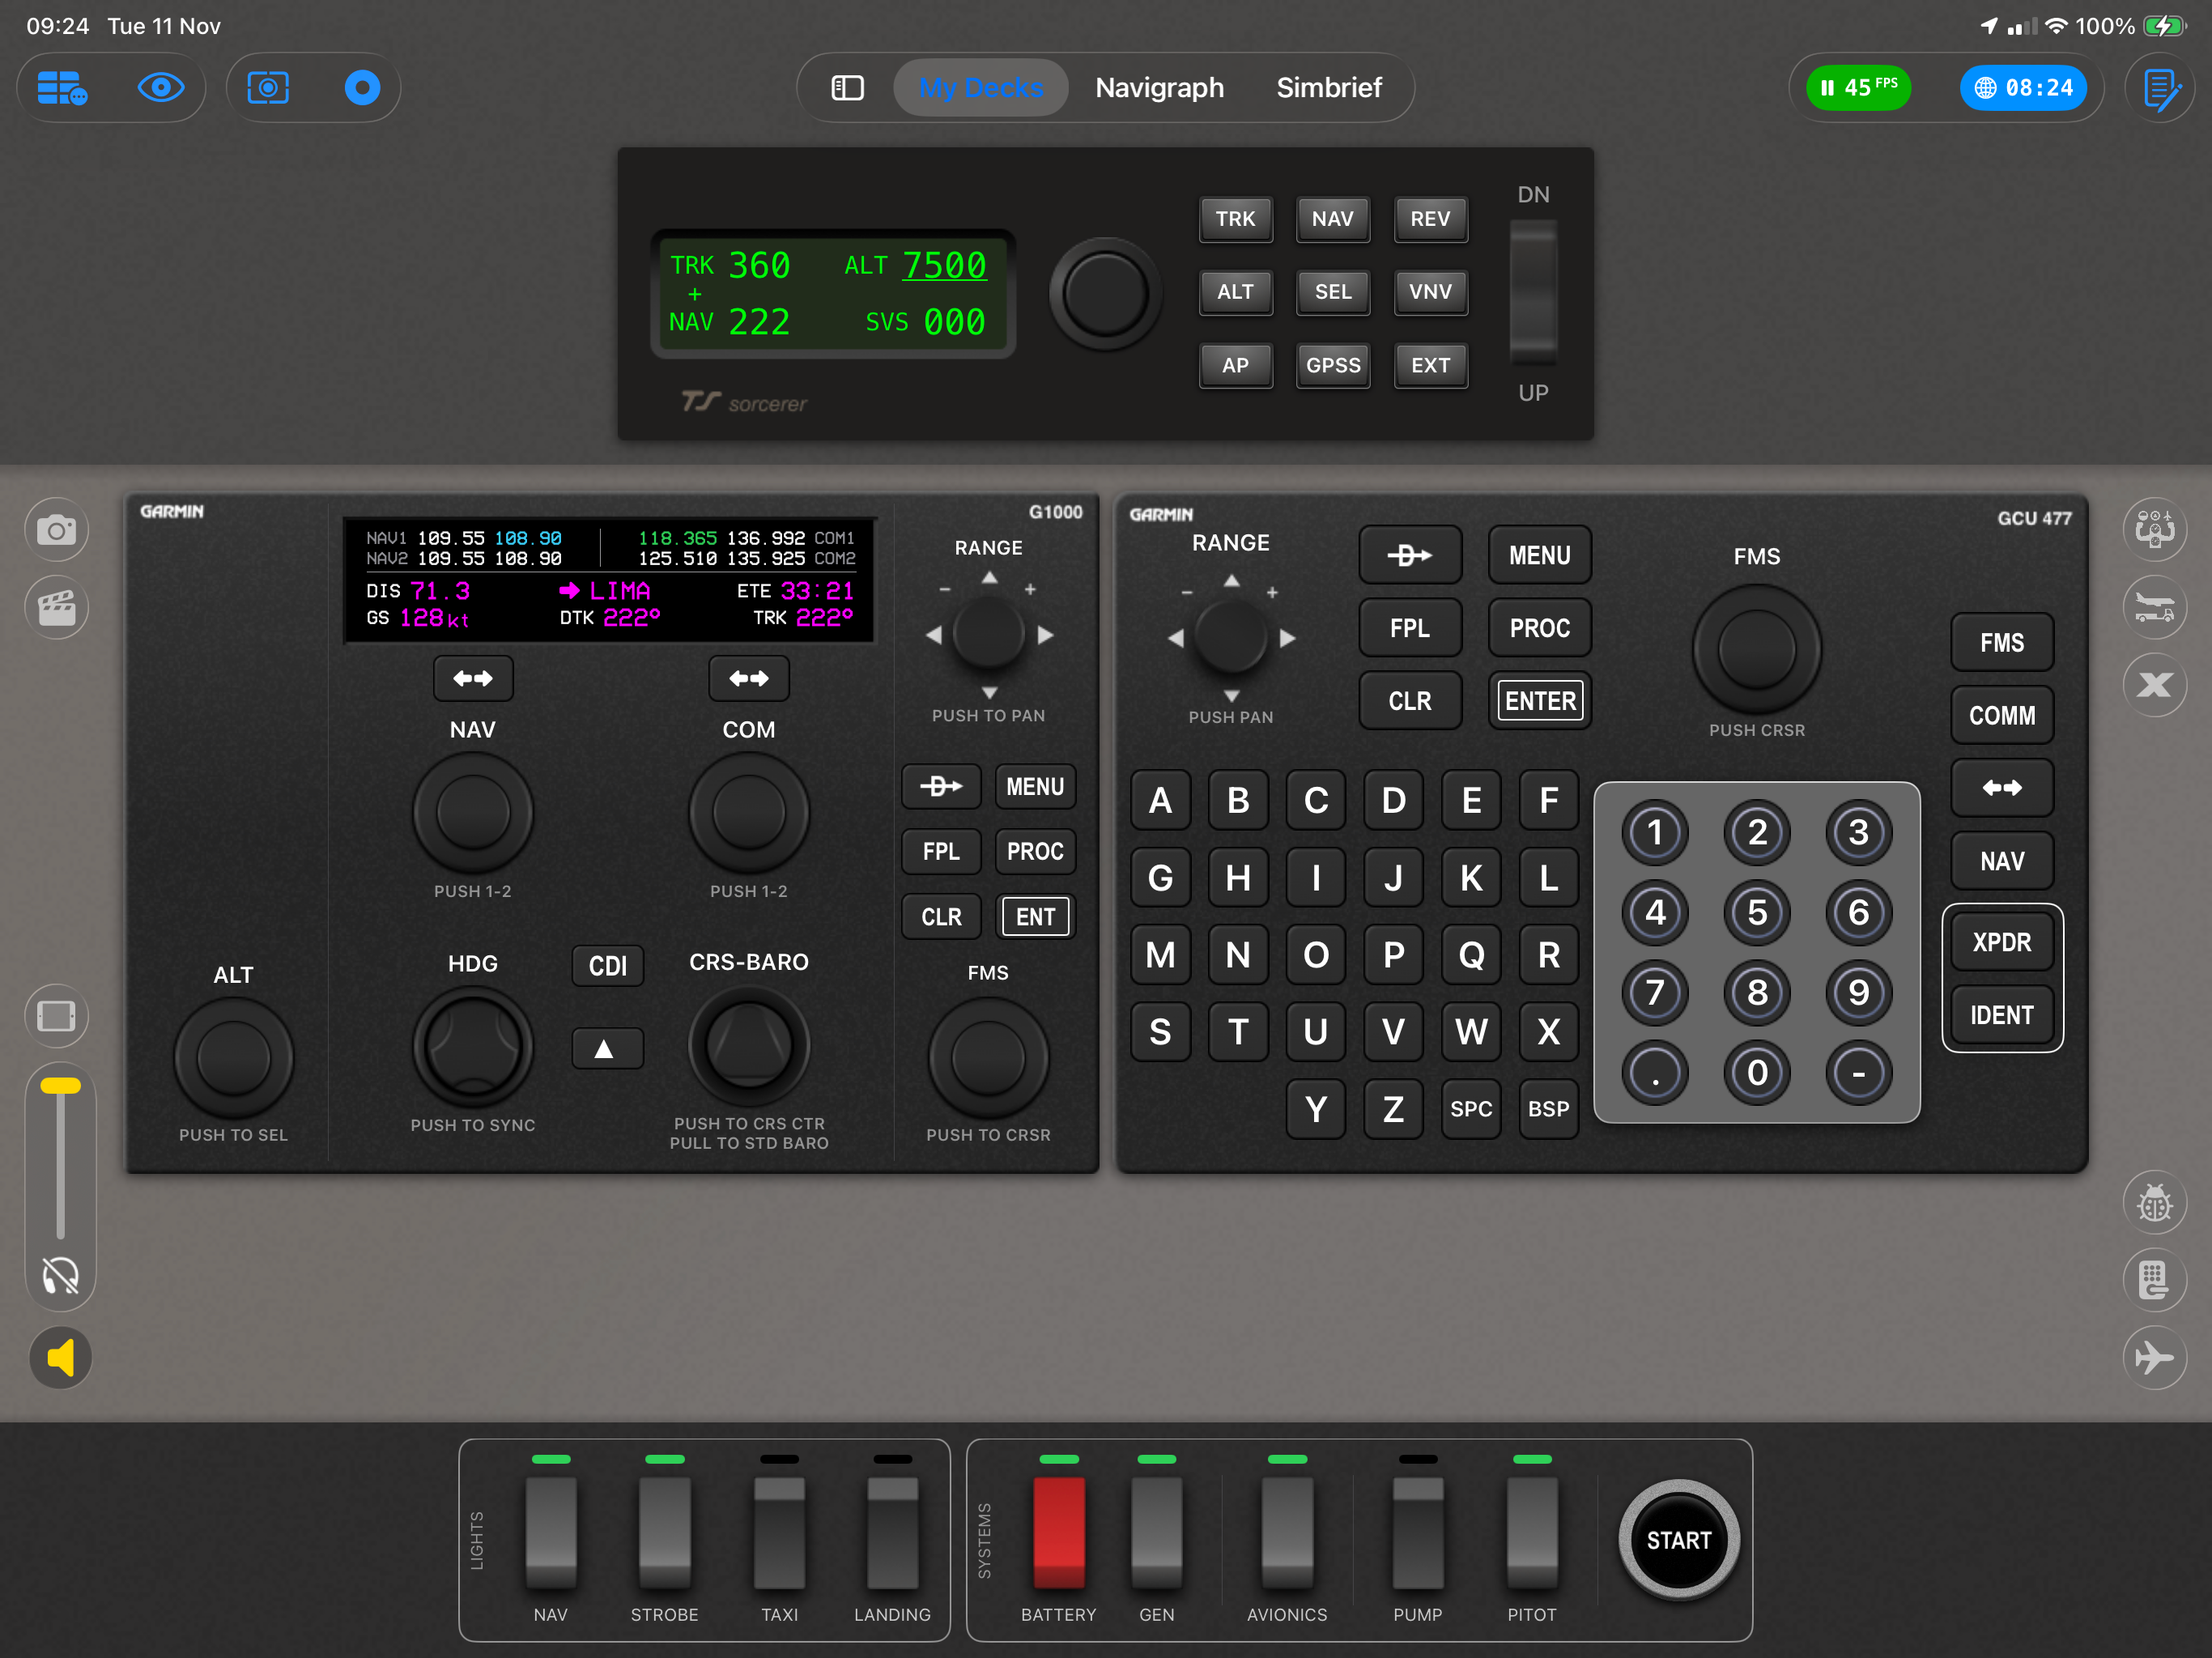Click the 08:24 globe time indicator

tap(2024, 88)
